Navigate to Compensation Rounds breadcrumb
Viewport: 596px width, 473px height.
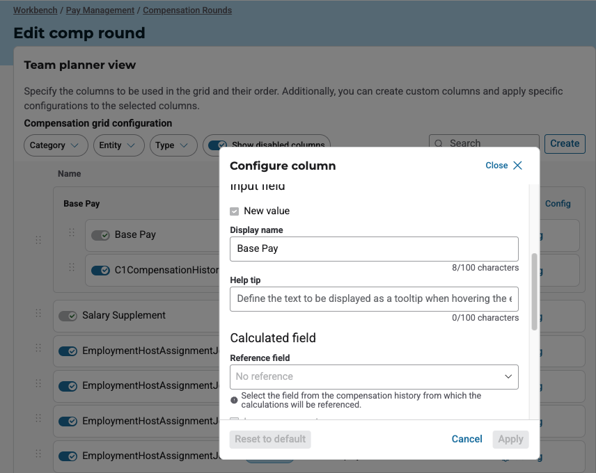pyautogui.click(x=187, y=10)
